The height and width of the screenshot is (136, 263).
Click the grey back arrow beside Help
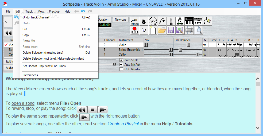[77, 11]
